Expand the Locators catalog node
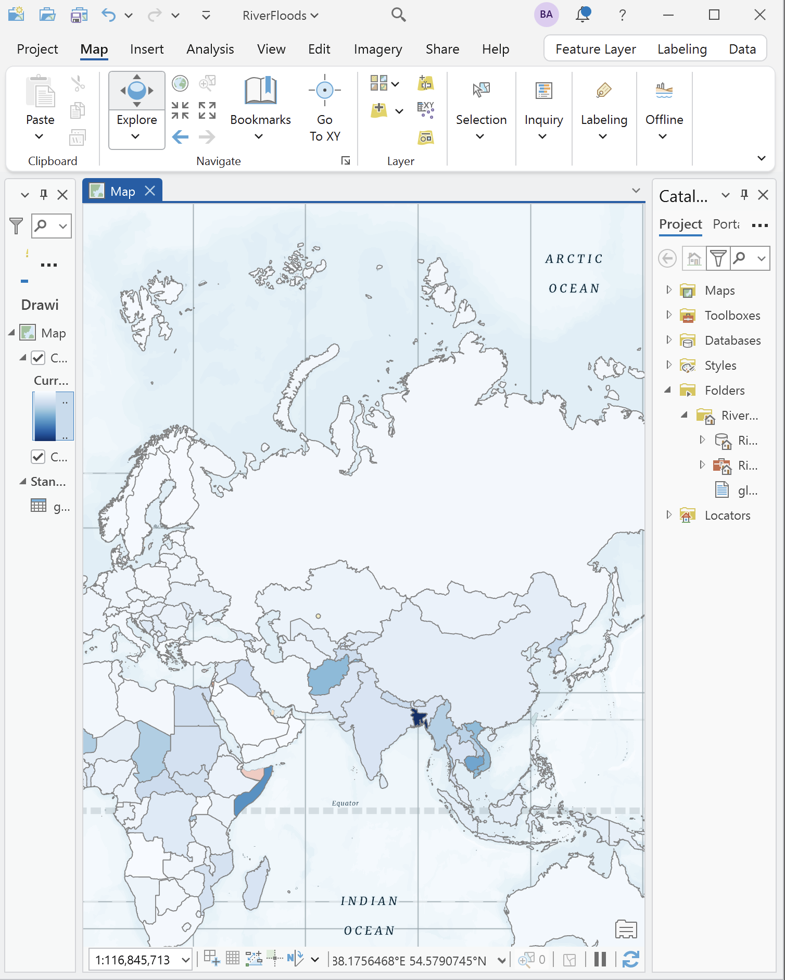 point(669,514)
